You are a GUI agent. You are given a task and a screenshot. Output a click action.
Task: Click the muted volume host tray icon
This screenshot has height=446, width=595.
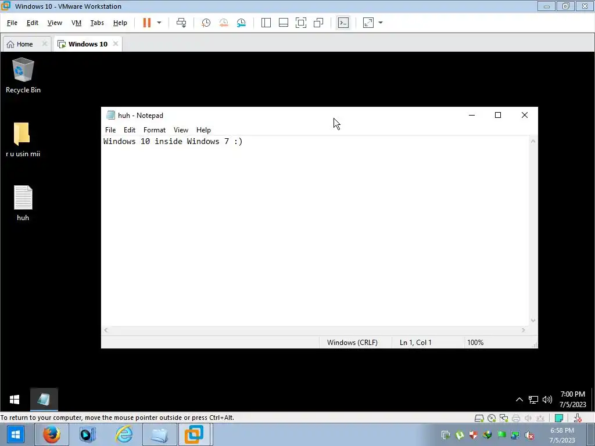[x=529, y=435]
